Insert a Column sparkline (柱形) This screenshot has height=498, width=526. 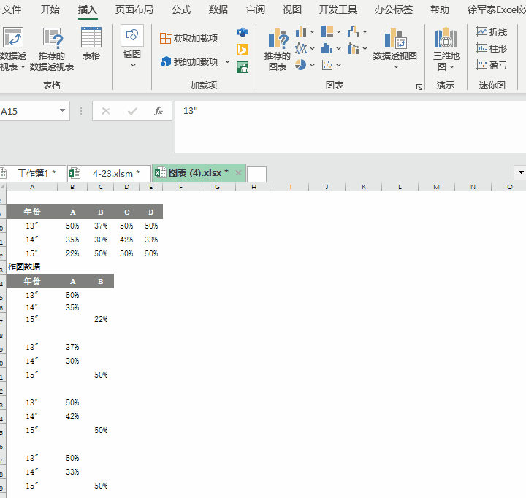click(492, 48)
